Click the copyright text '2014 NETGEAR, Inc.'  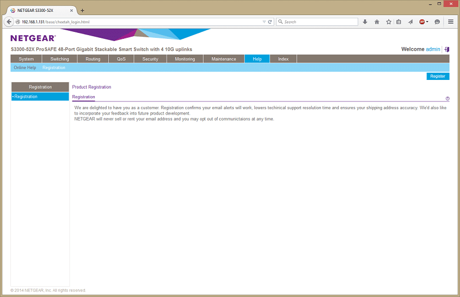(33, 291)
